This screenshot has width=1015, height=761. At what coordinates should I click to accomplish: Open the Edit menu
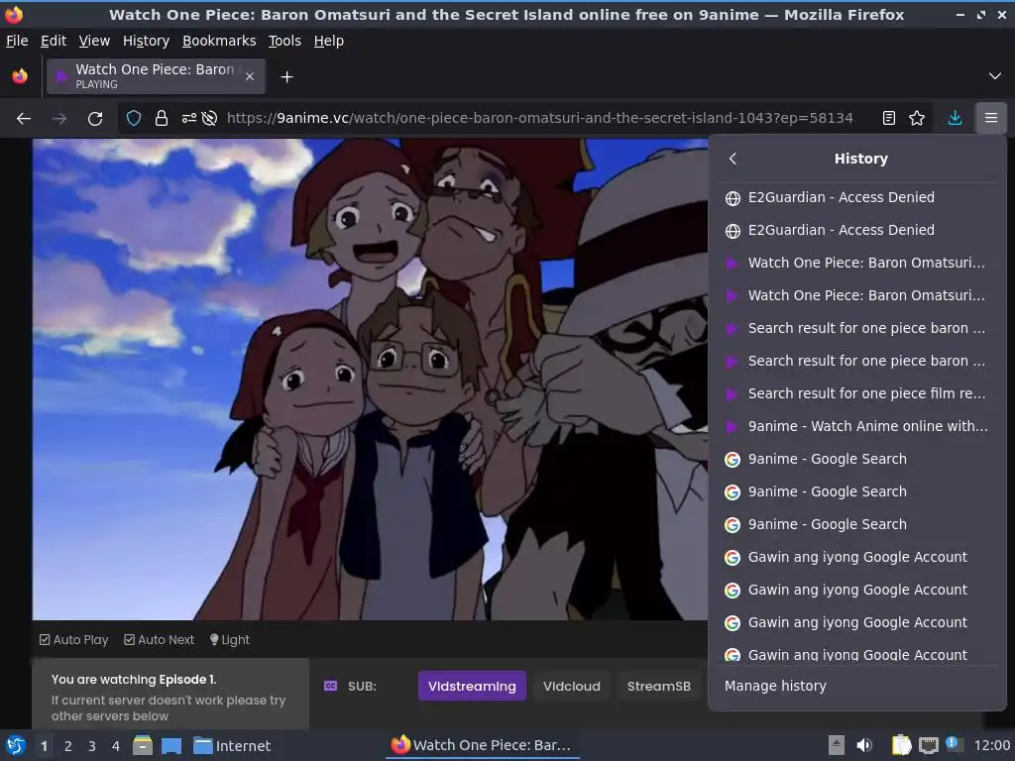(54, 41)
